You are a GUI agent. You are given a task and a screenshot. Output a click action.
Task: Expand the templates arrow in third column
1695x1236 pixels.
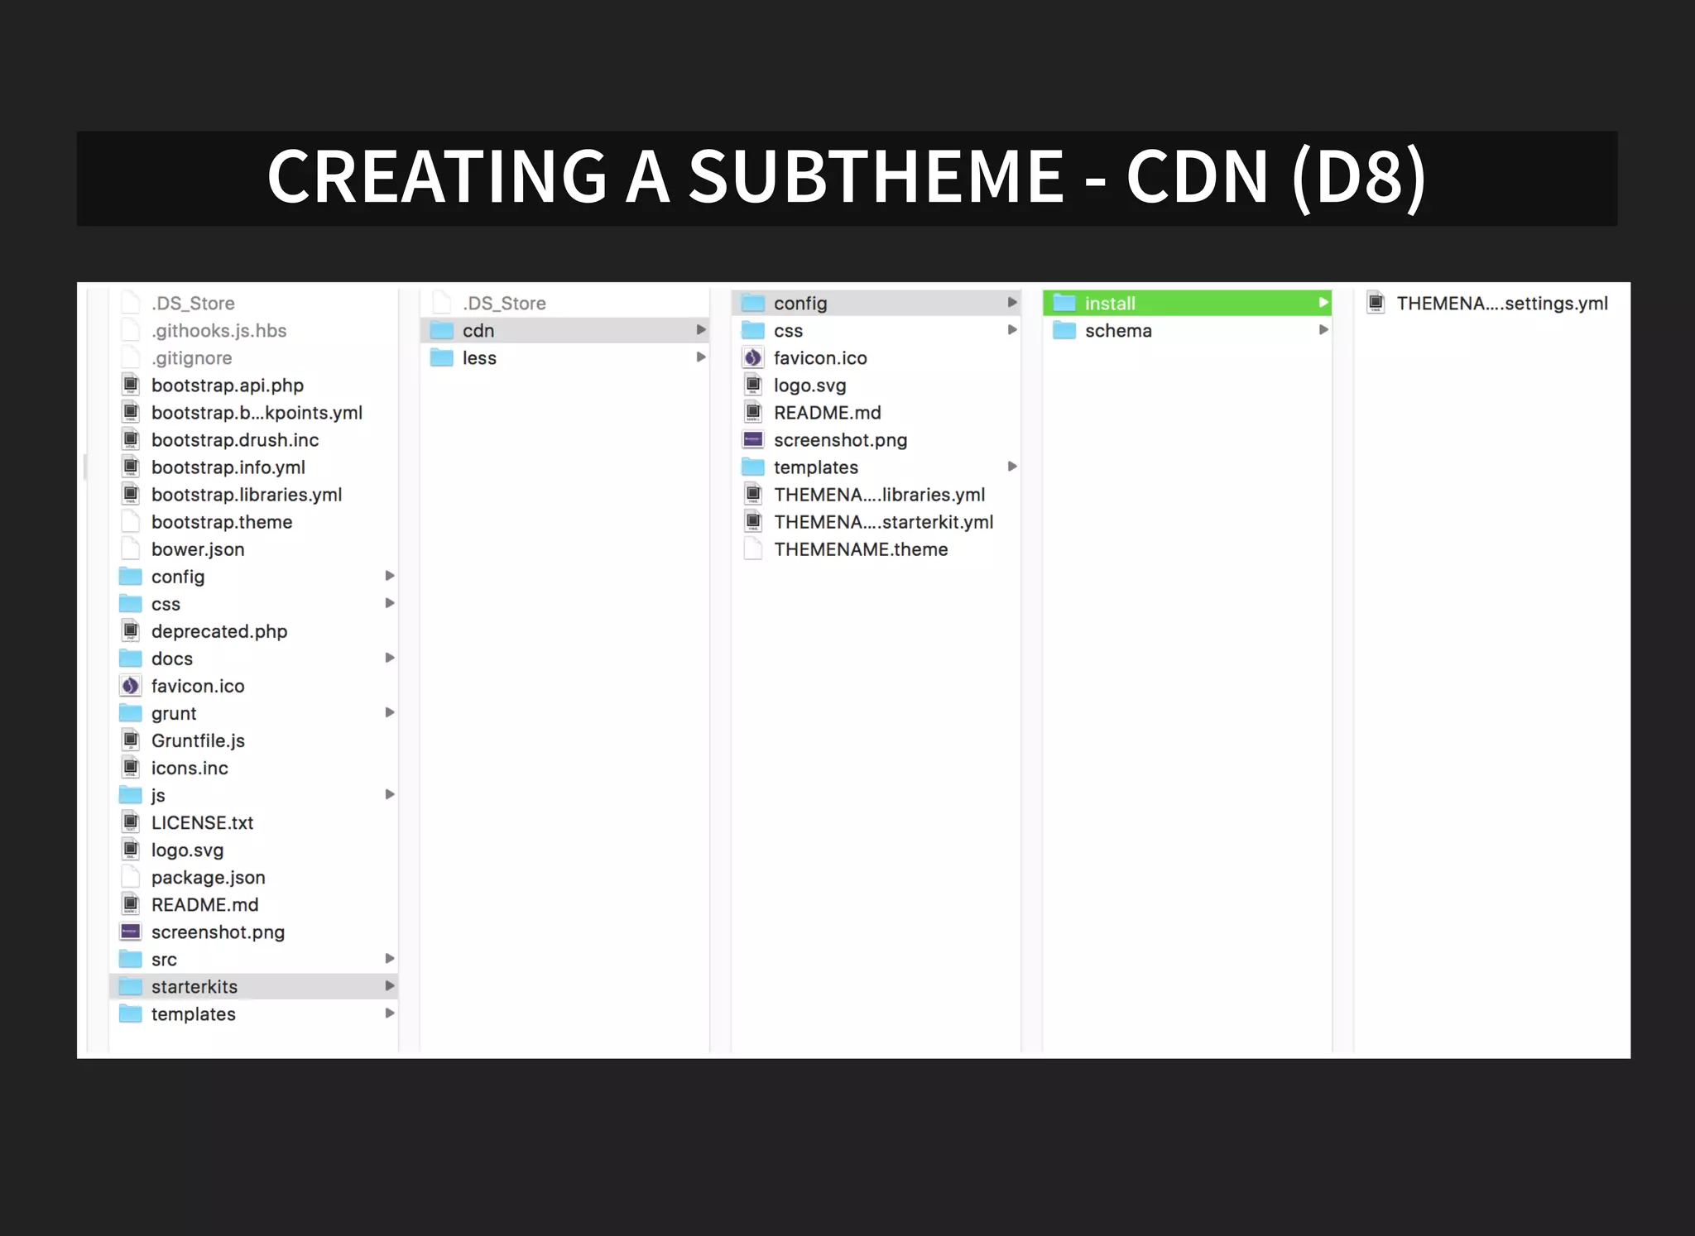point(1012,466)
